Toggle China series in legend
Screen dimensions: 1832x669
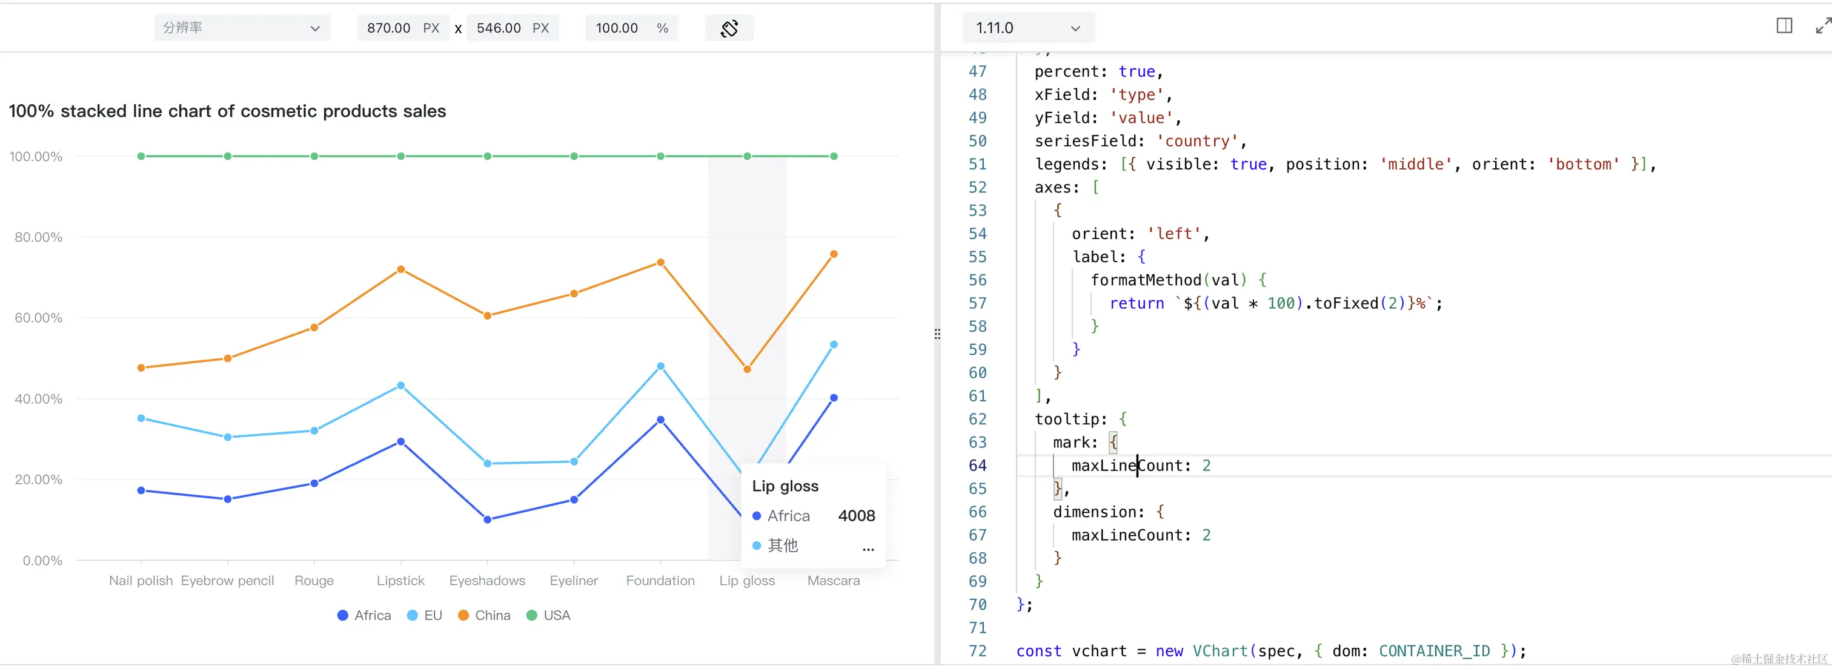click(x=484, y=616)
